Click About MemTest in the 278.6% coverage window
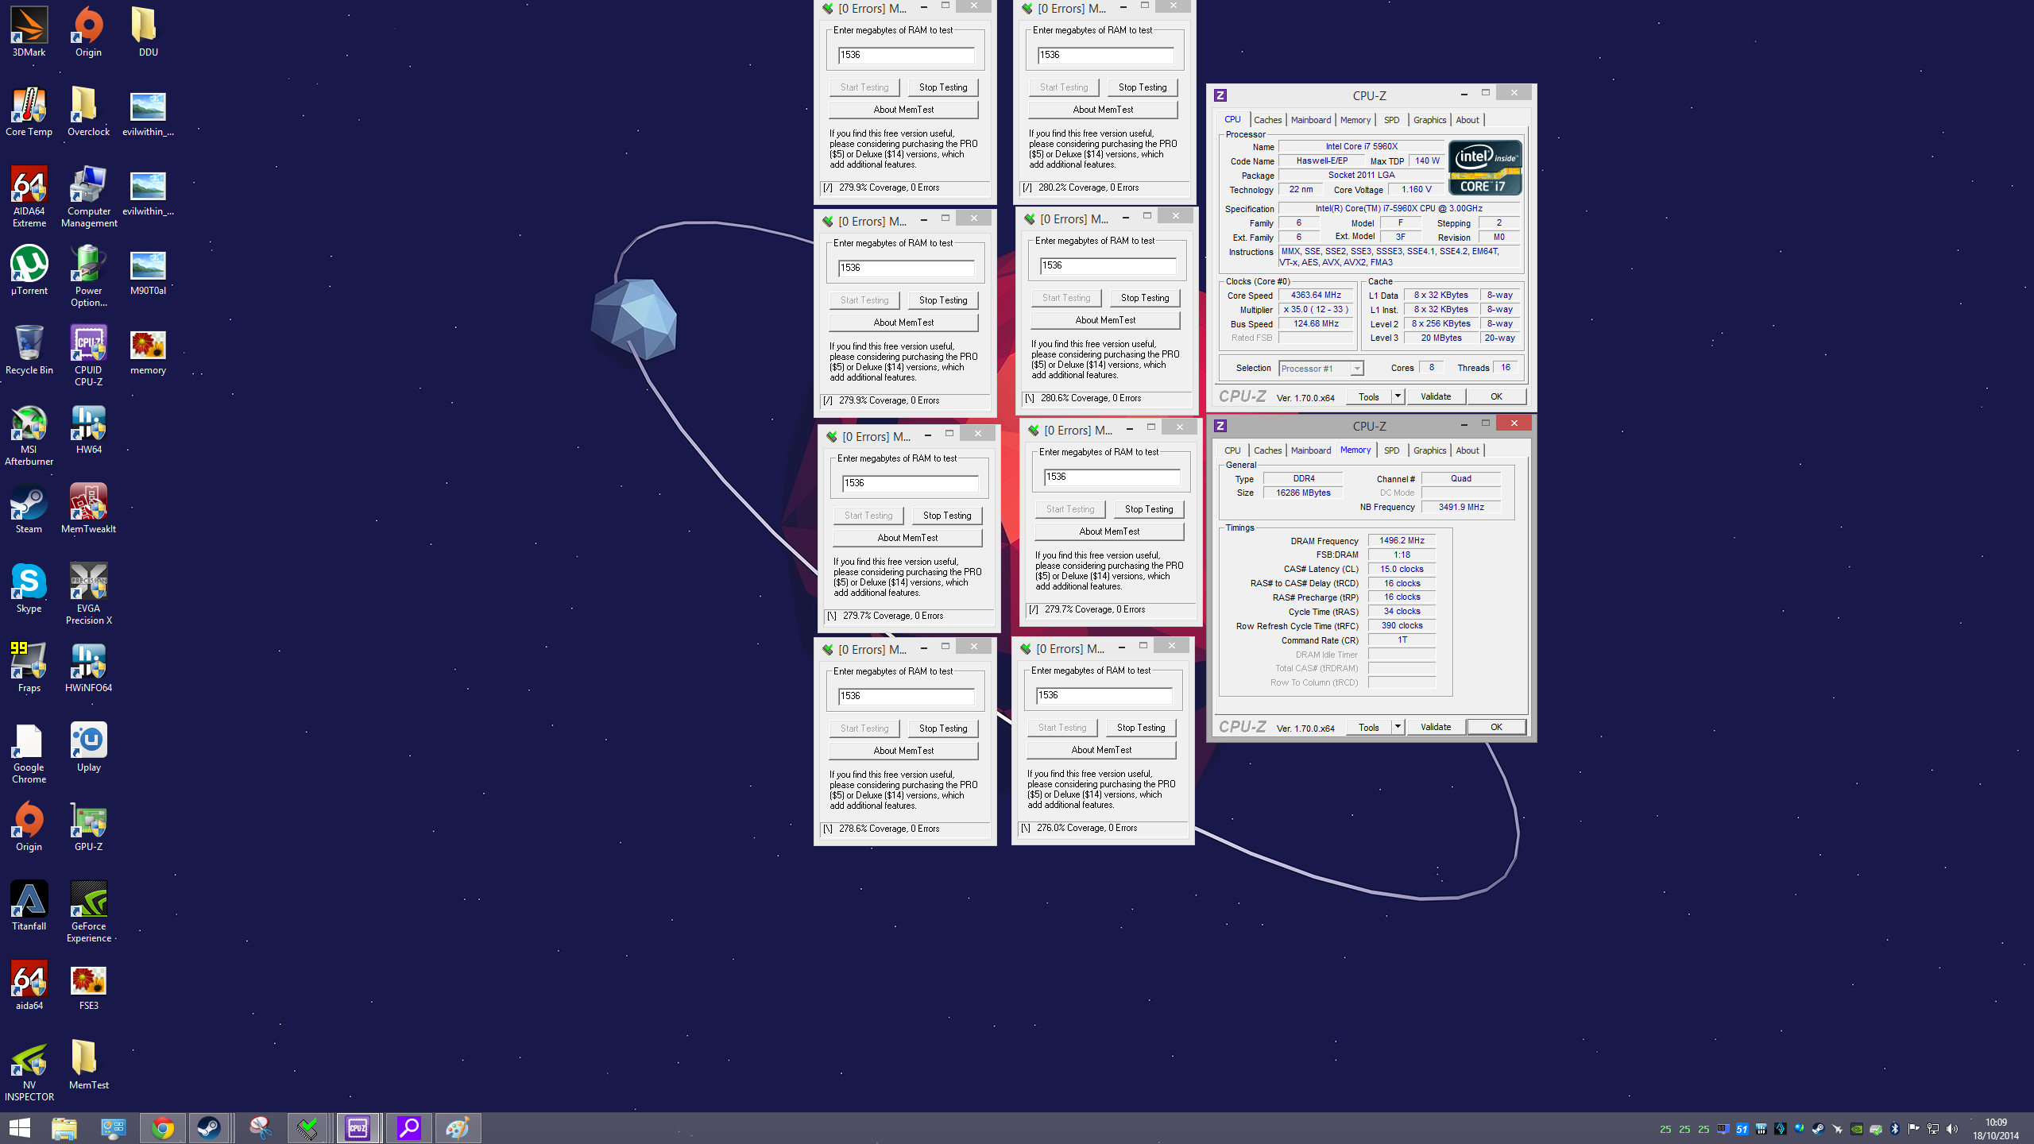Viewport: 2034px width, 1144px height. tap(903, 751)
